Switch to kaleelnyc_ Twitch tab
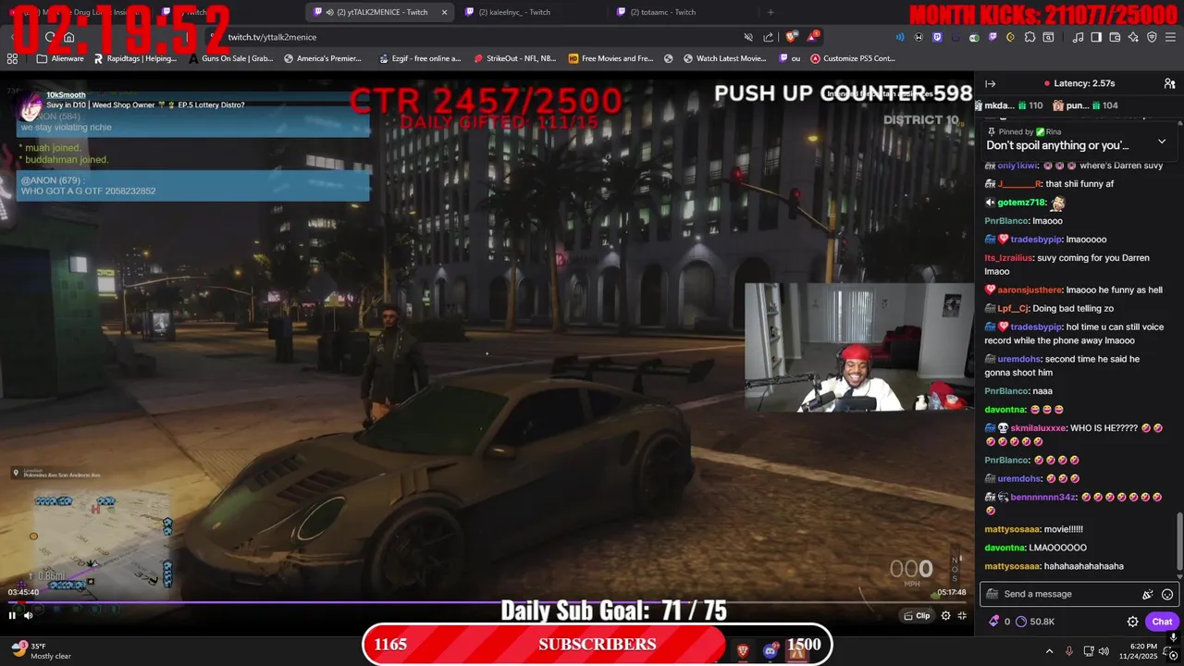The height and width of the screenshot is (666, 1184). 514,12
